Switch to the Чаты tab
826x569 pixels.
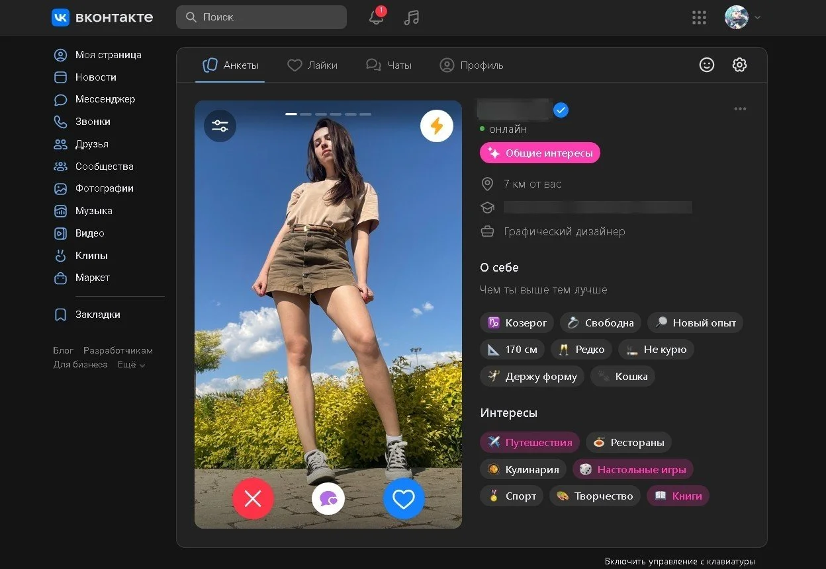[x=389, y=65]
